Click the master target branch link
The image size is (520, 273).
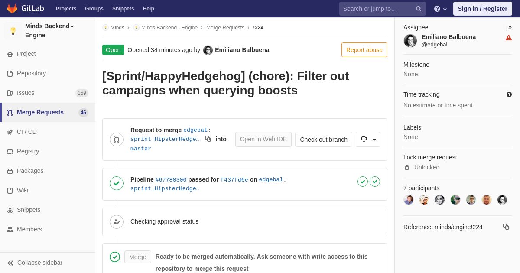[141, 149]
